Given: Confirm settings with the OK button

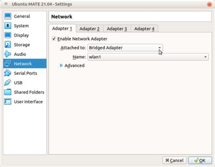Looking at the screenshot, I should (x=200, y=160).
